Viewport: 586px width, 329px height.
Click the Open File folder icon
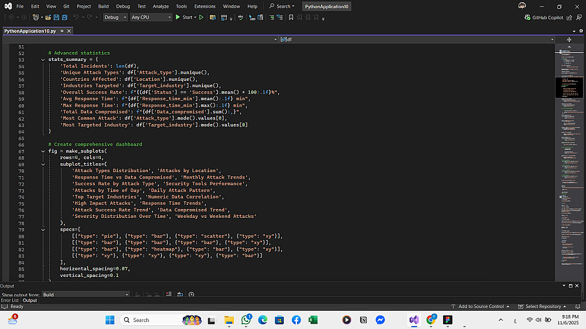tap(47, 18)
